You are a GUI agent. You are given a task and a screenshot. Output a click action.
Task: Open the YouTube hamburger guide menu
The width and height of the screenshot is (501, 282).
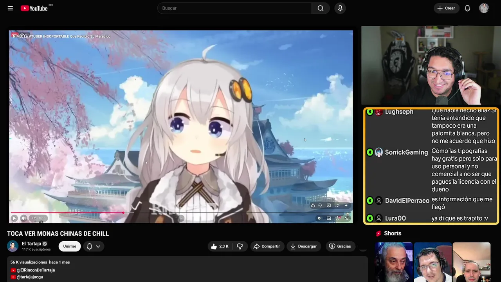pyautogui.click(x=10, y=8)
